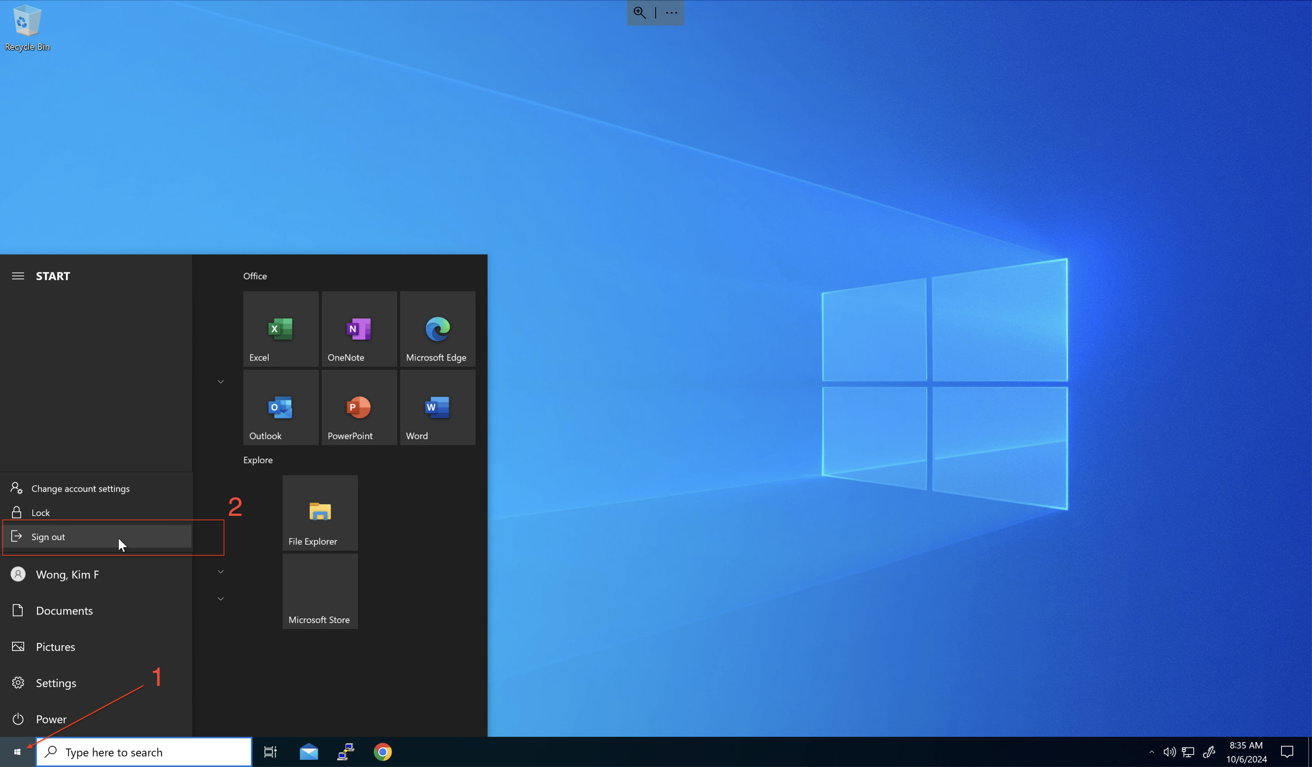The height and width of the screenshot is (767, 1312).
Task: Open Settings from the Start sidebar
Action: [x=96, y=683]
